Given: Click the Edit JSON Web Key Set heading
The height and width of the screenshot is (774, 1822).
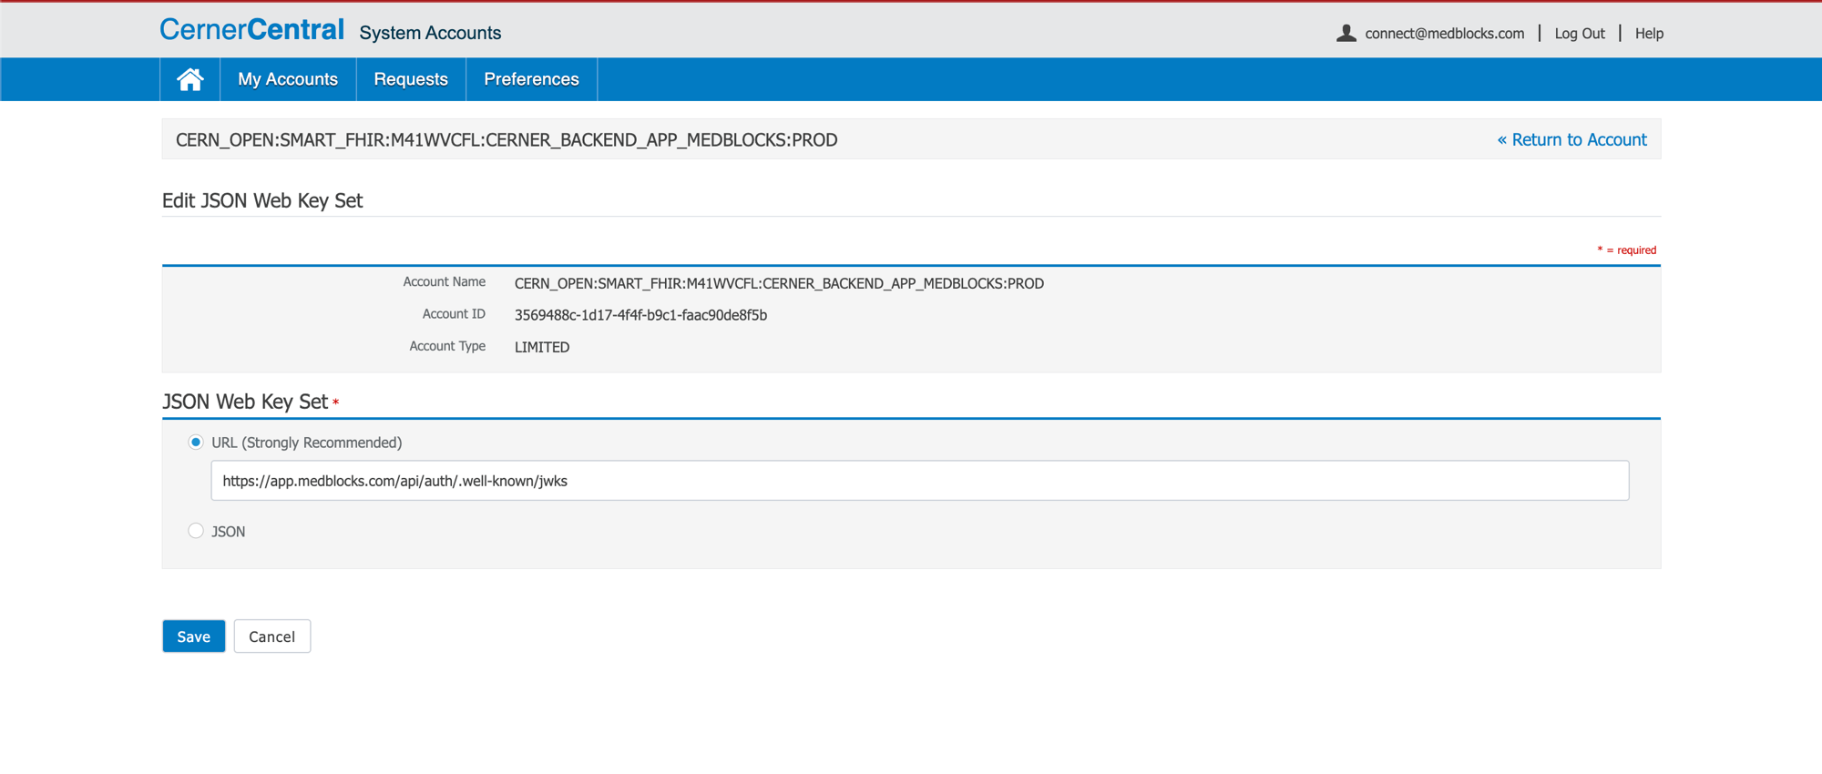Looking at the screenshot, I should [262, 200].
